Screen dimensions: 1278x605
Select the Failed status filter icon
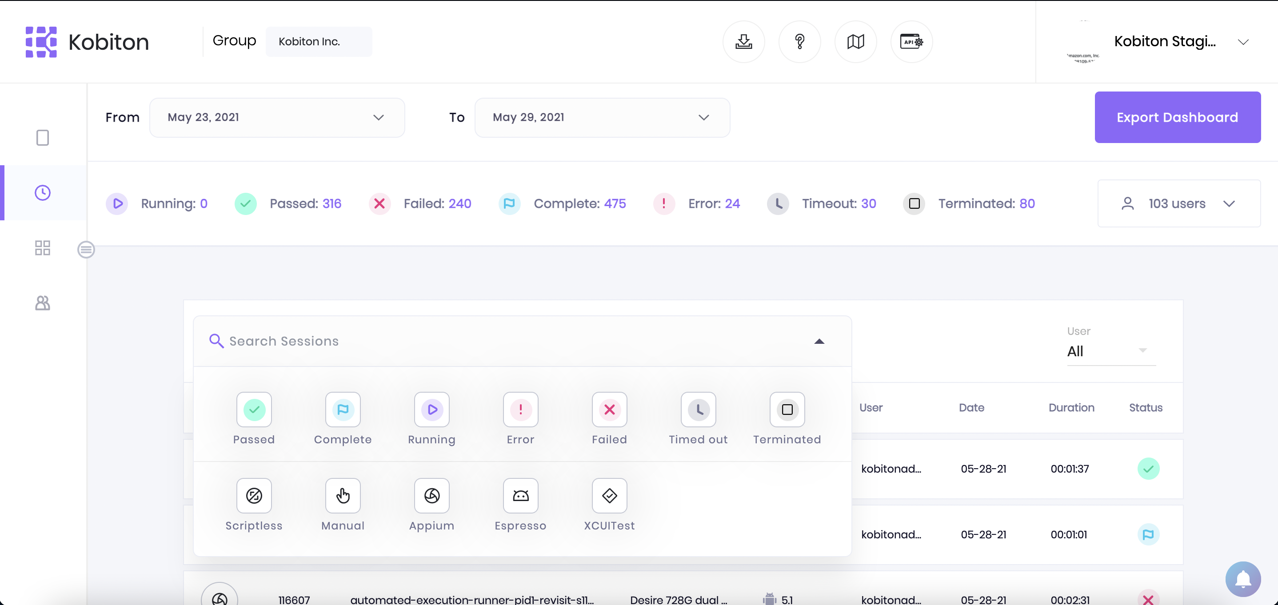point(609,410)
